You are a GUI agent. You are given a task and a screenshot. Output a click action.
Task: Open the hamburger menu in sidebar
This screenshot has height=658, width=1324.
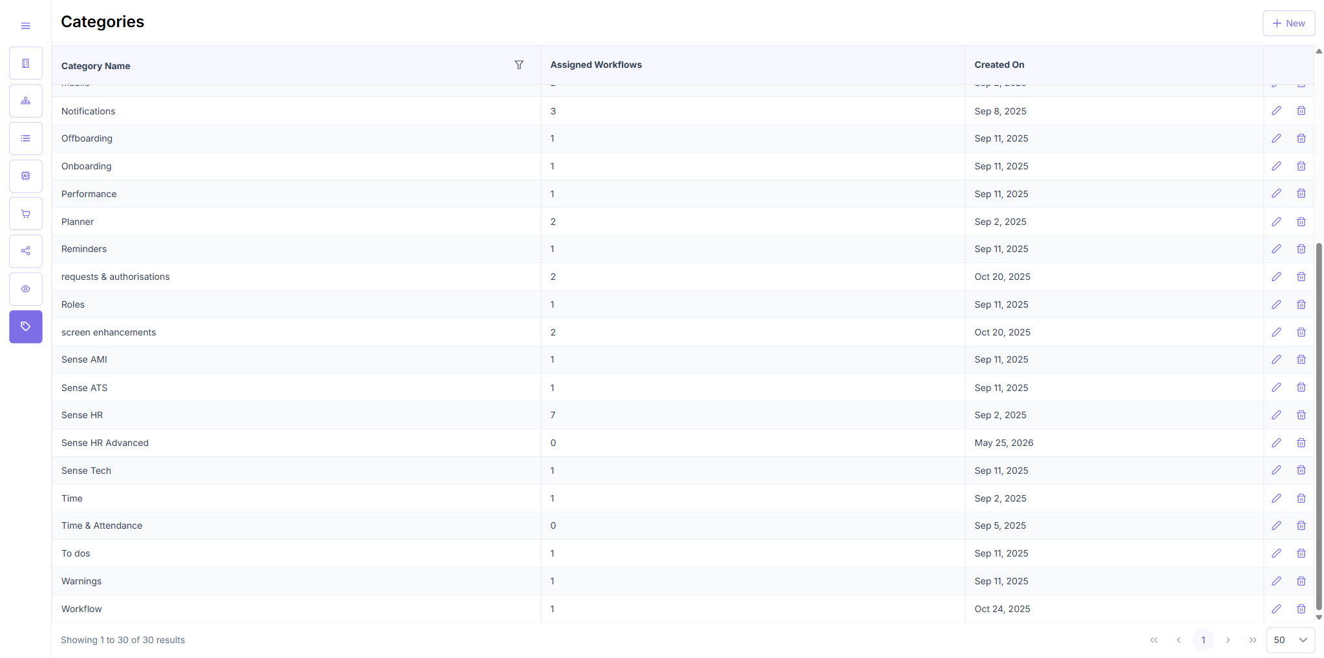26,26
